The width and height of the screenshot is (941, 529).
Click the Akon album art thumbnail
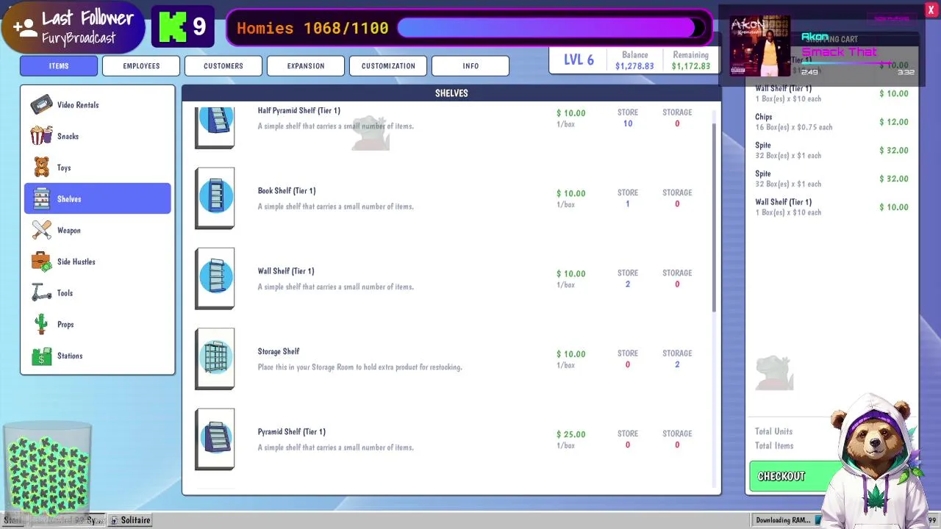(x=759, y=46)
